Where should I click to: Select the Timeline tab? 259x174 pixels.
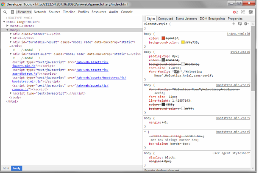(69, 12)
